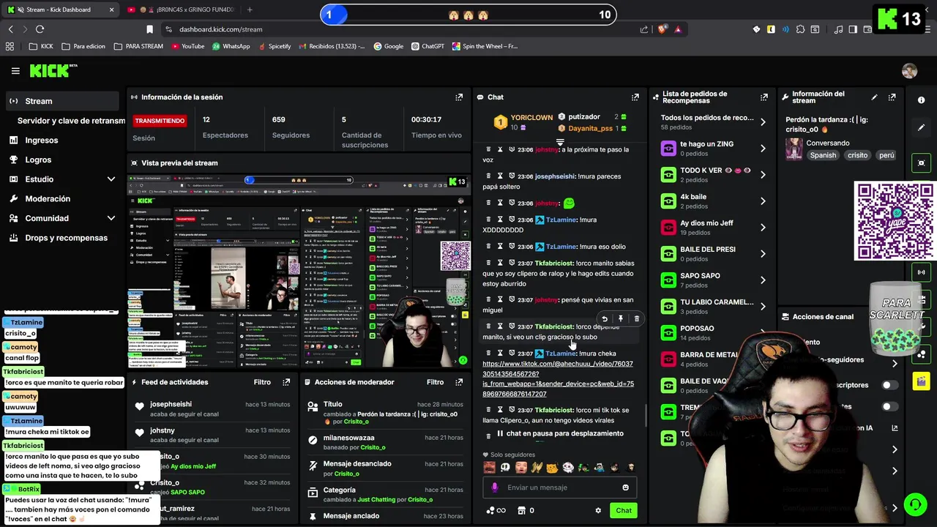Pop out the Información de la sesión panel
This screenshot has width=937, height=527.
pyautogui.click(x=459, y=97)
